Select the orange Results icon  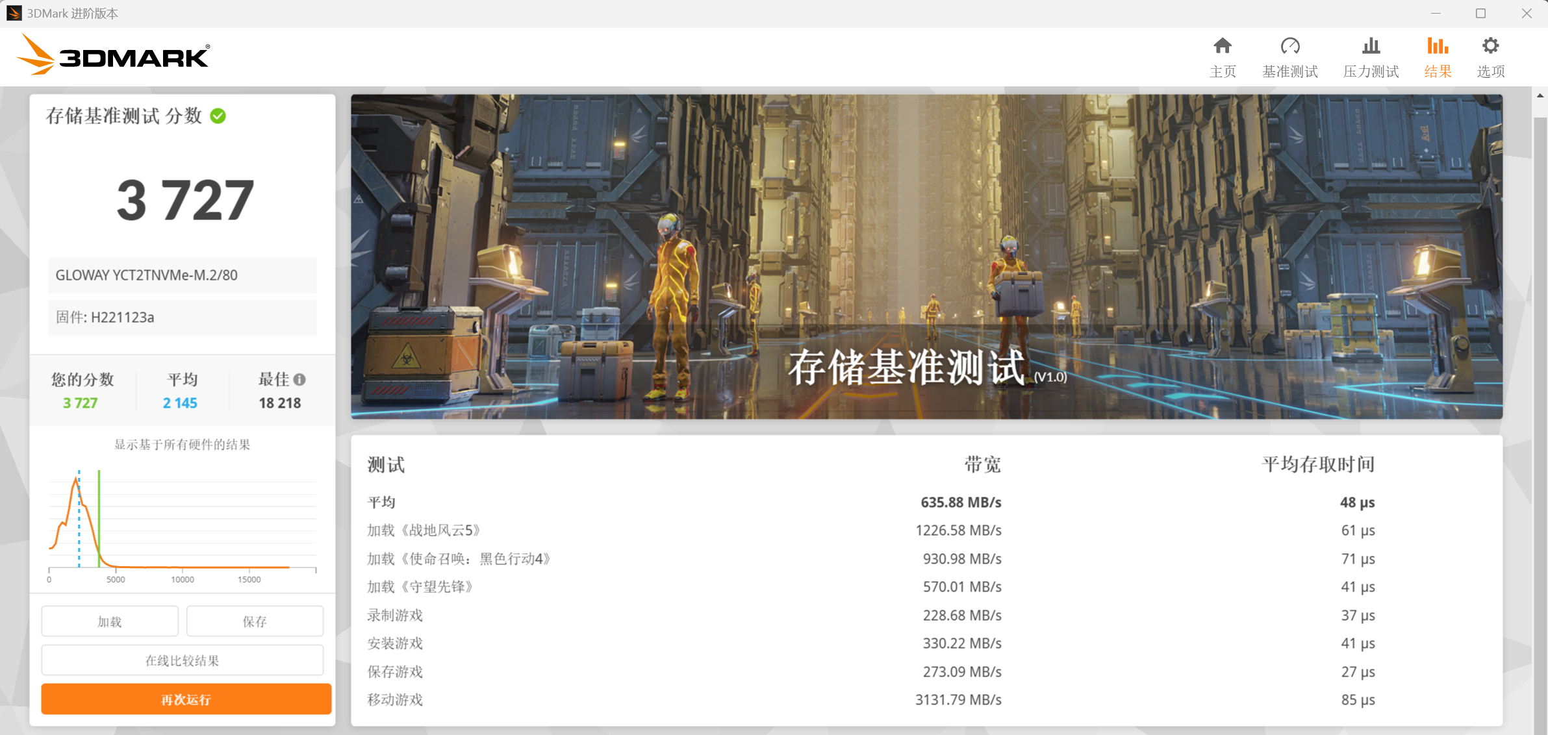pos(1437,46)
